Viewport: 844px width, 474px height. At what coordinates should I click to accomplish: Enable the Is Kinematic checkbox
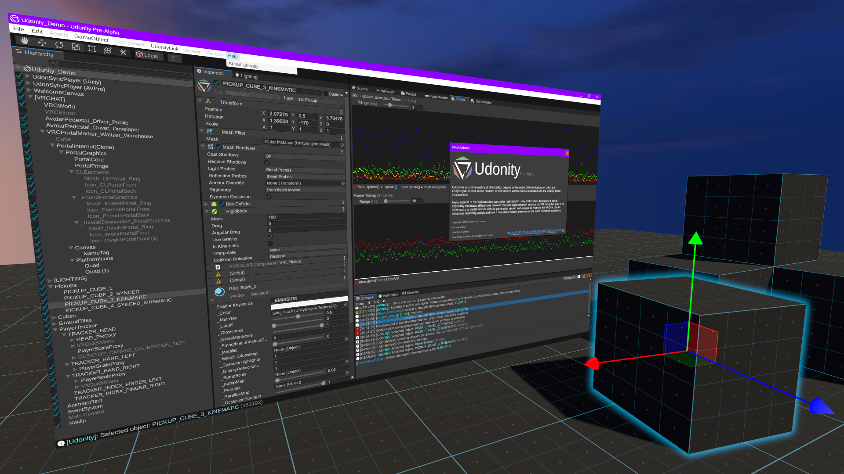click(270, 244)
